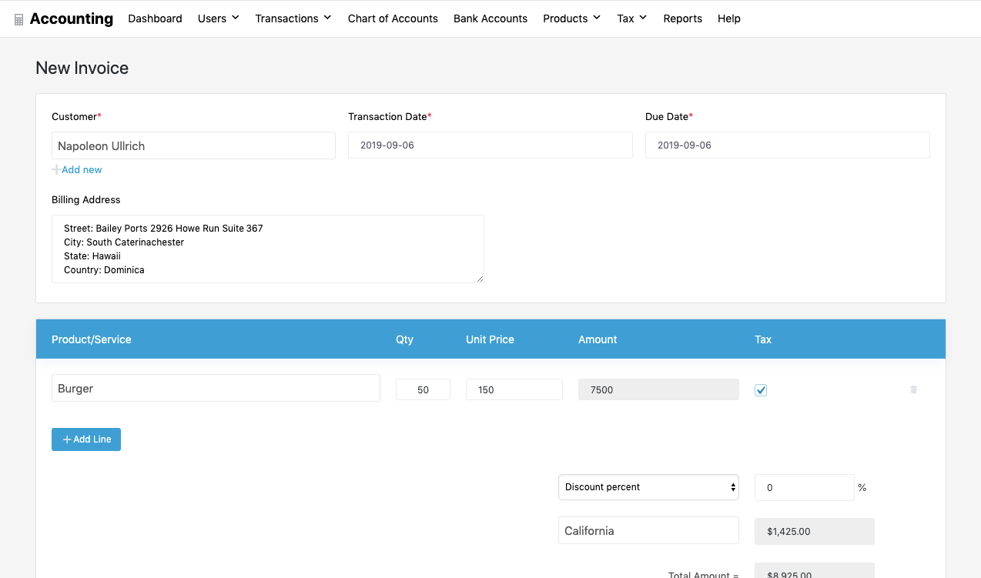The height and width of the screenshot is (578, 981).
Task: Expand the Transactions menu
Action: [x=293, y=18]
